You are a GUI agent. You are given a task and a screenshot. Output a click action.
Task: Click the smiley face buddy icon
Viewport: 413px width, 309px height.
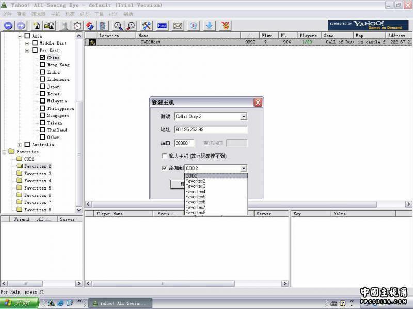point(225,25)
